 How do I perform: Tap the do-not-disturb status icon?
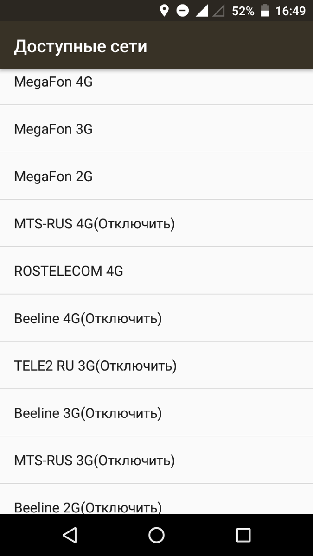point(183,11)
